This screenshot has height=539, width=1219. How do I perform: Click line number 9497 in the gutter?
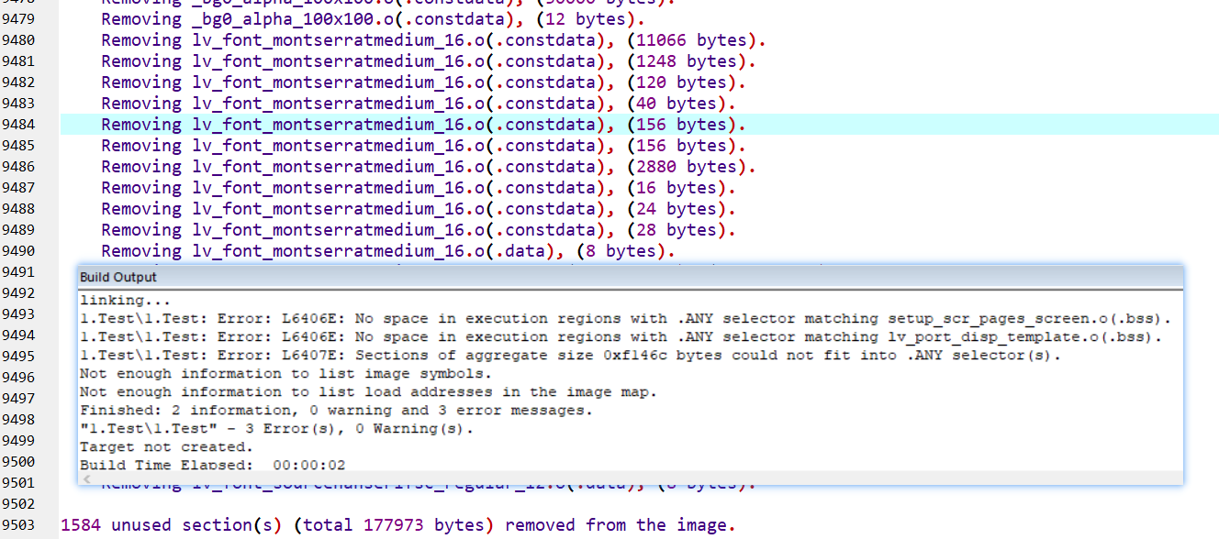point(18,398)
